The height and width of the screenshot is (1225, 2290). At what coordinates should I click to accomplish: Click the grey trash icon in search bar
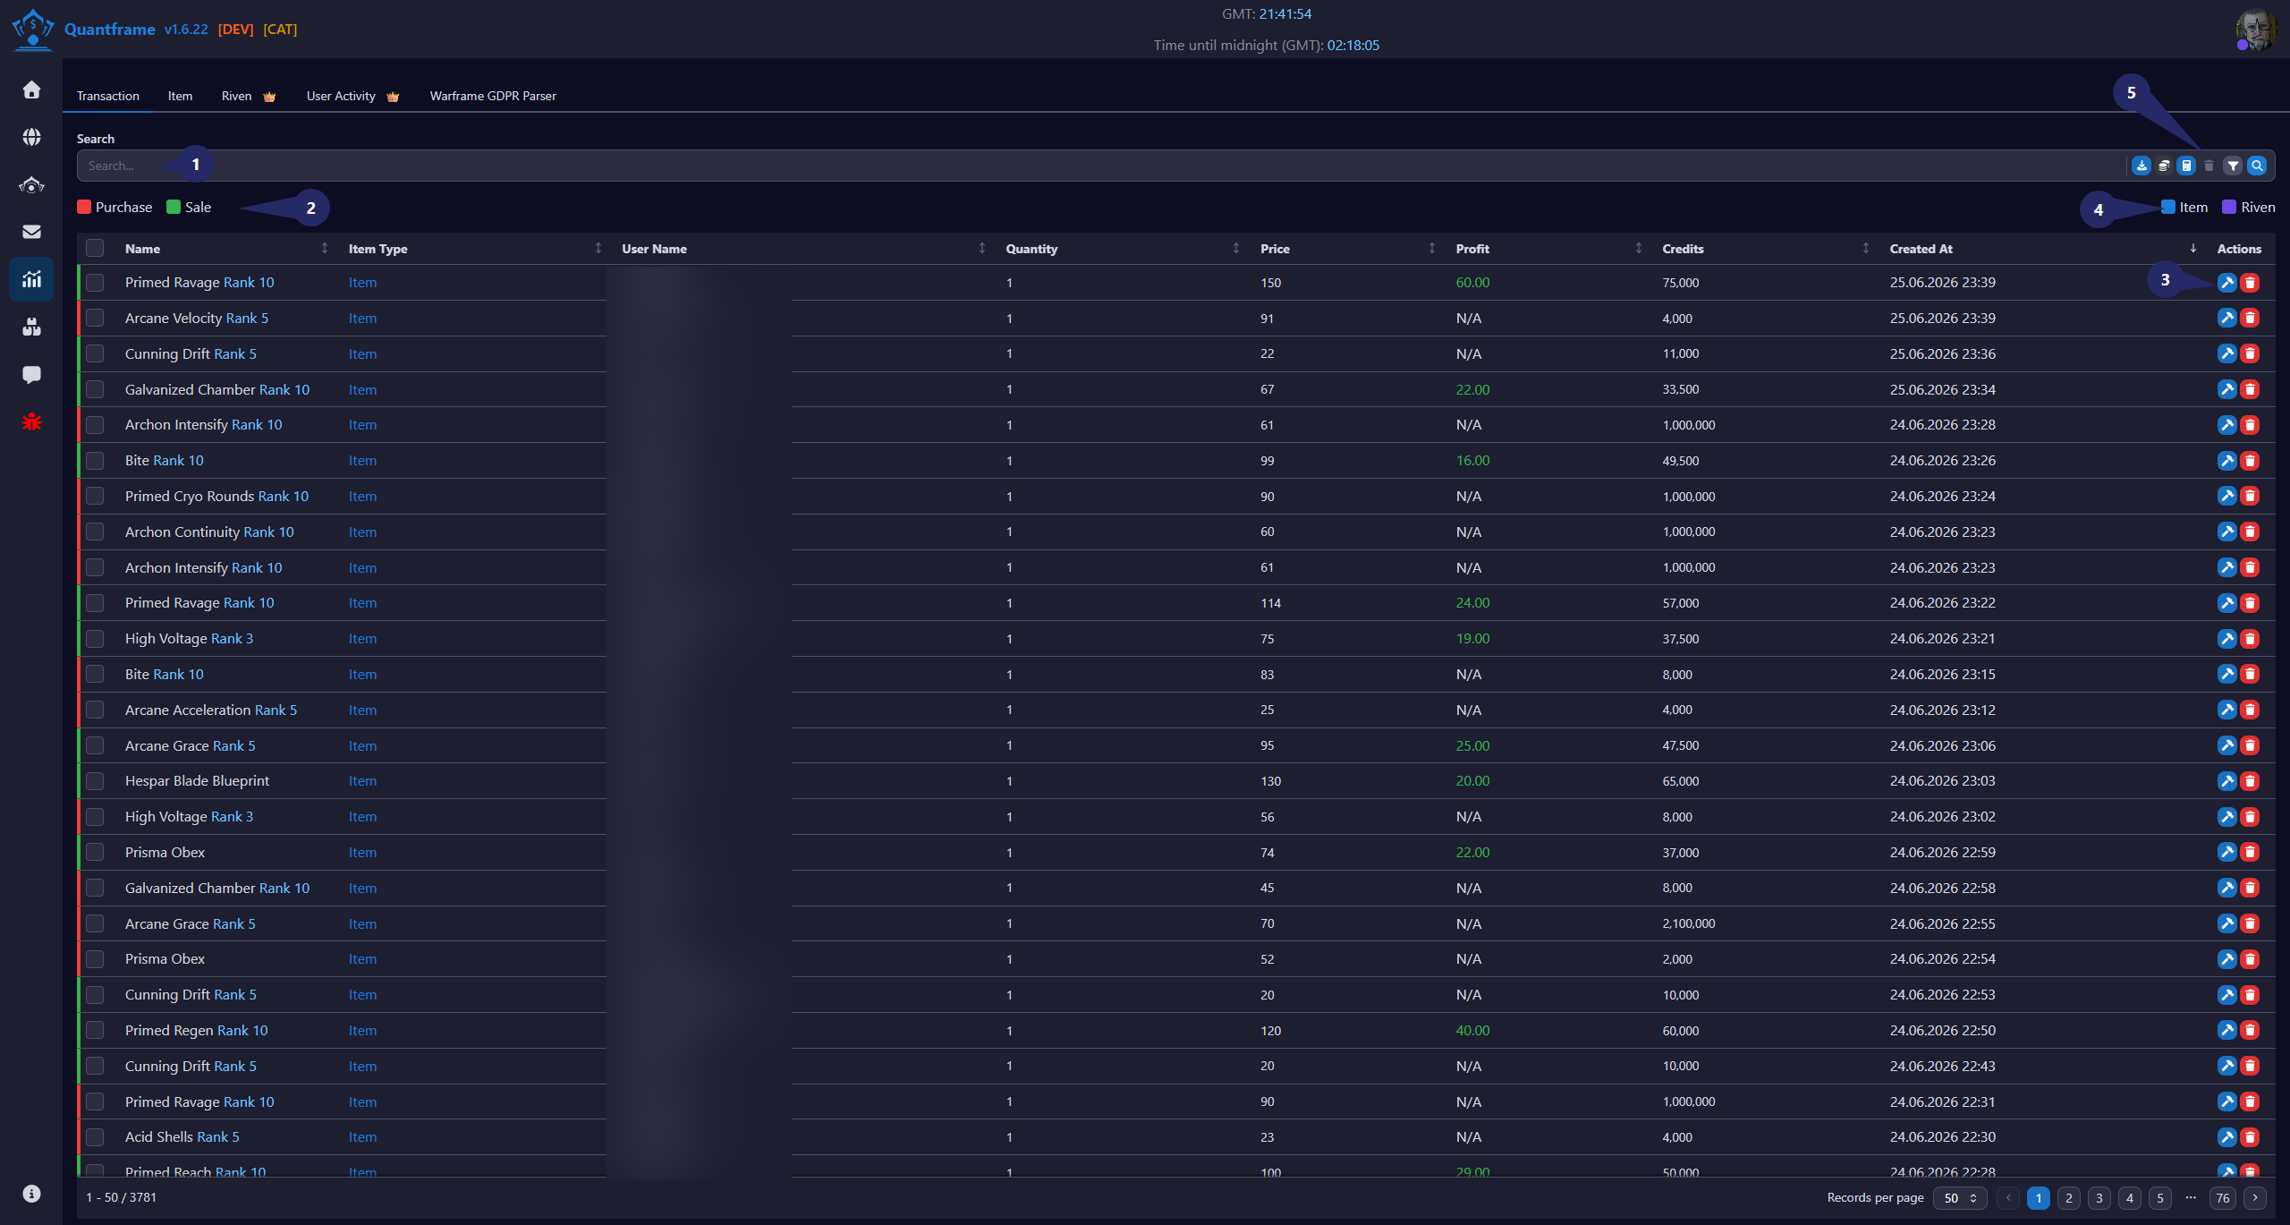2209,166
